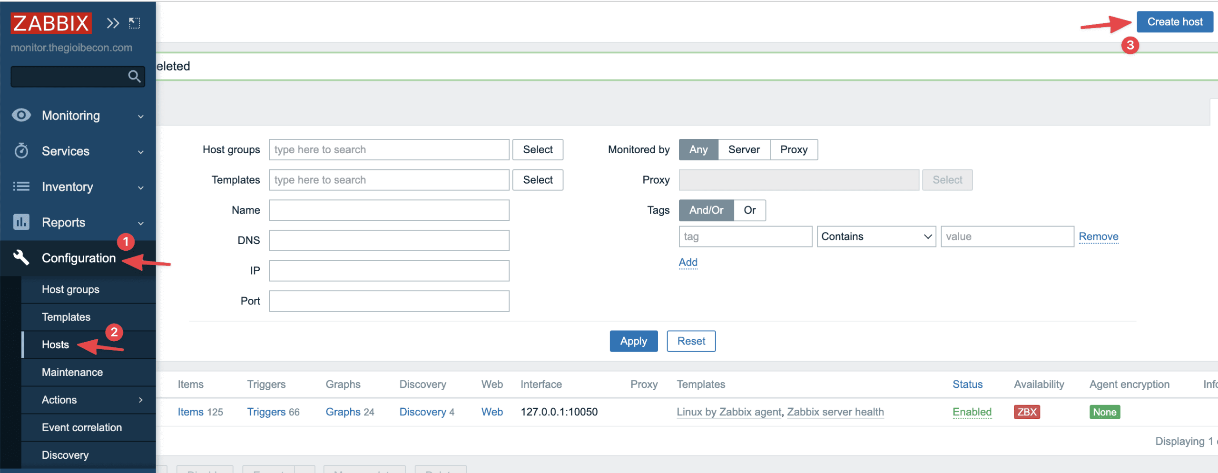
Task: Open the Monitoring eye icon in sidebar
Action: (x=21, y=115)
